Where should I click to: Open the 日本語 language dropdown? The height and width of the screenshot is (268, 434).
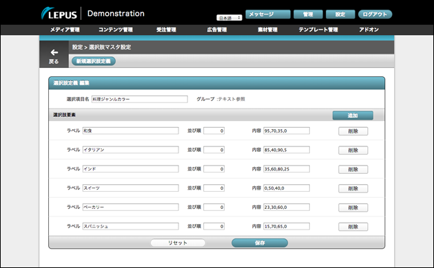pyautogui.click(x=229, y=18)
